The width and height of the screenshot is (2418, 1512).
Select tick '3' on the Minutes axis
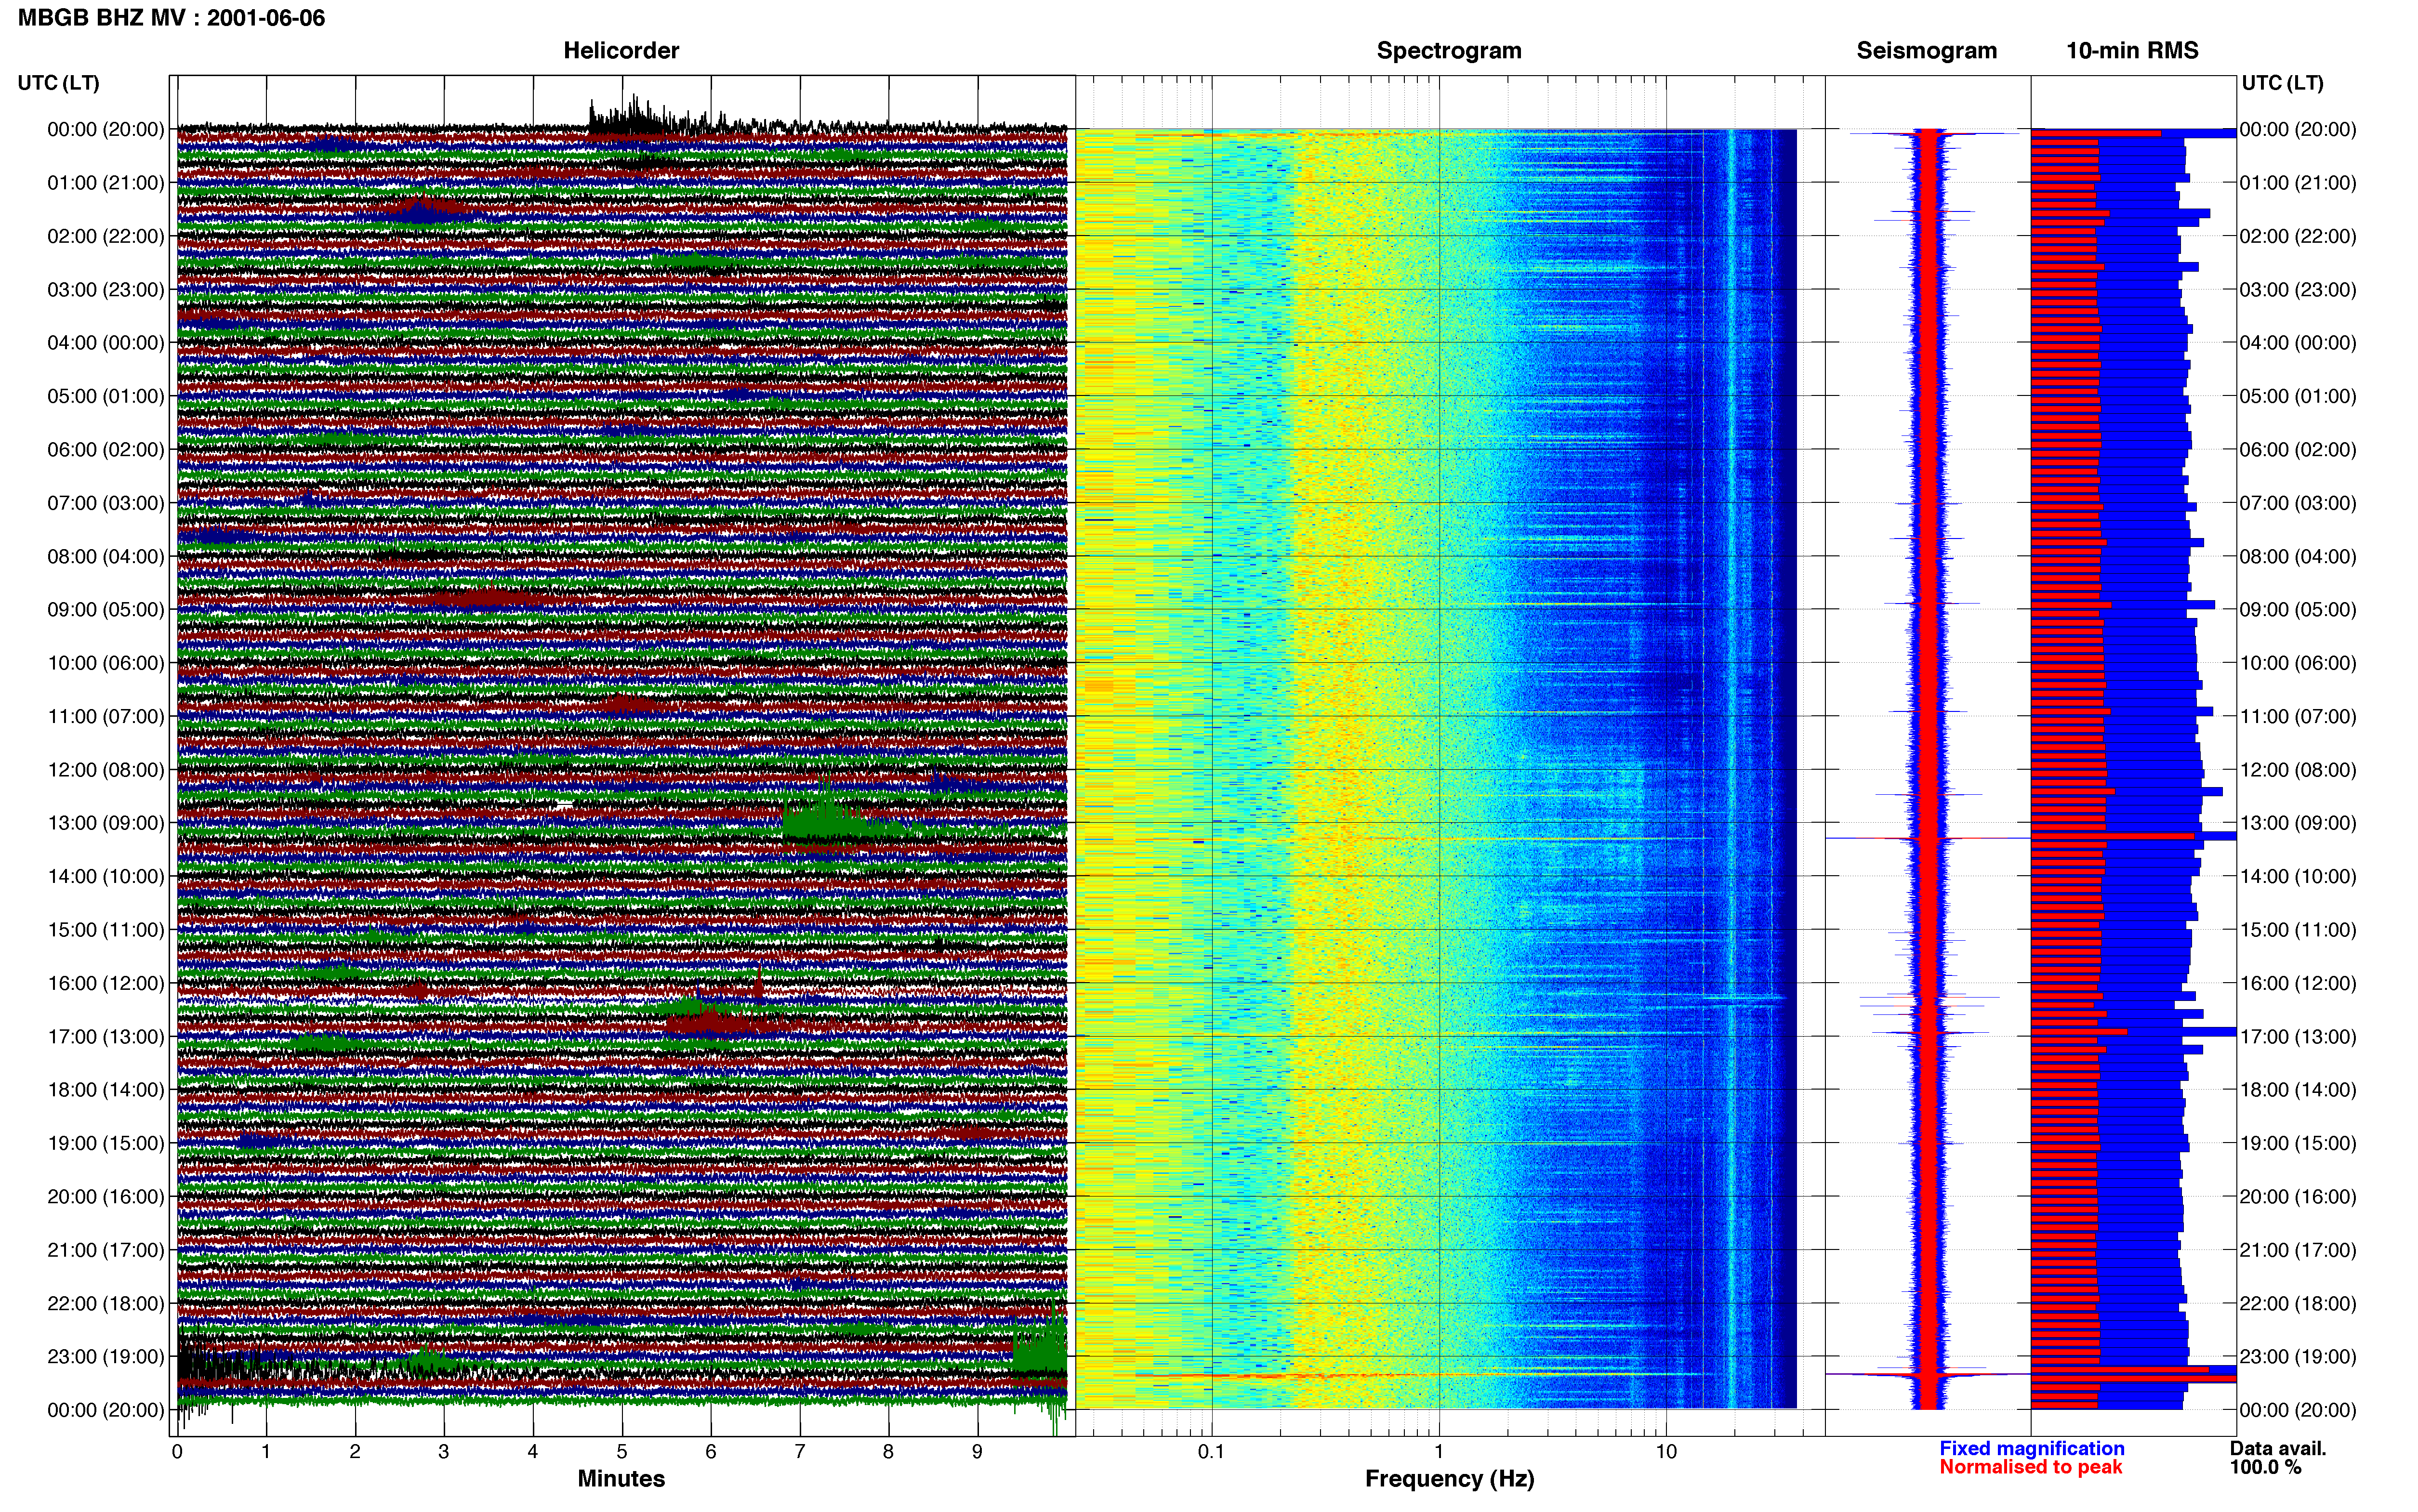point(444,1452)
